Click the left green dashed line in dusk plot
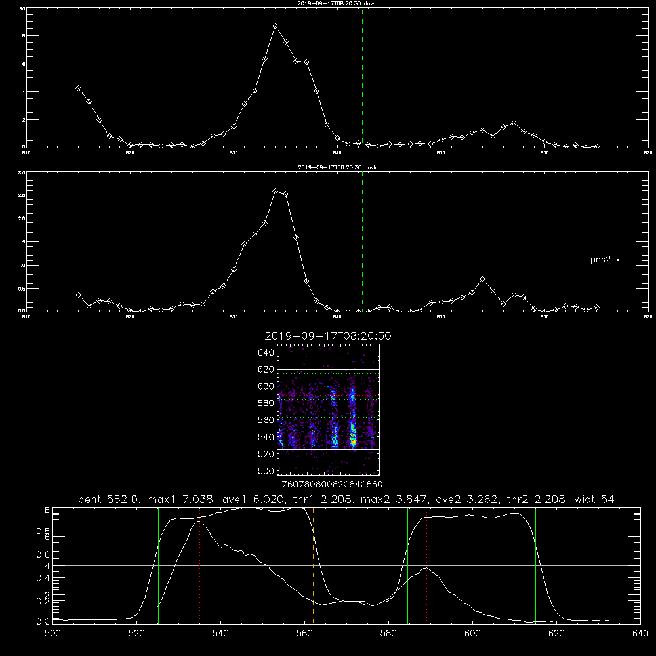This screenshot has width=656, height=656. [x=209, y=241]
